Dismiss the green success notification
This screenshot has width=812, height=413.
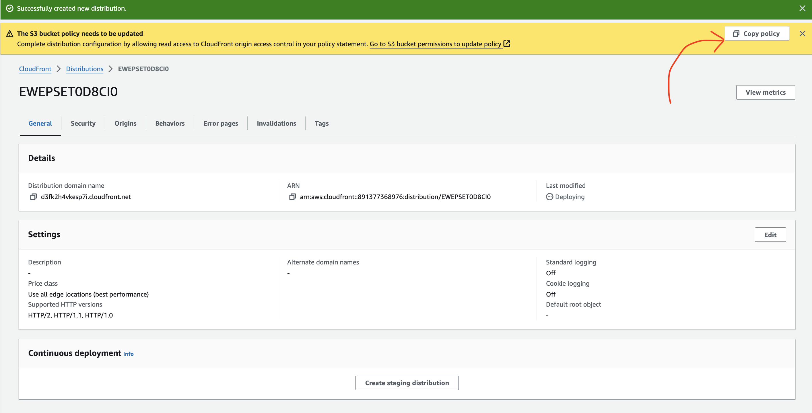802,9
